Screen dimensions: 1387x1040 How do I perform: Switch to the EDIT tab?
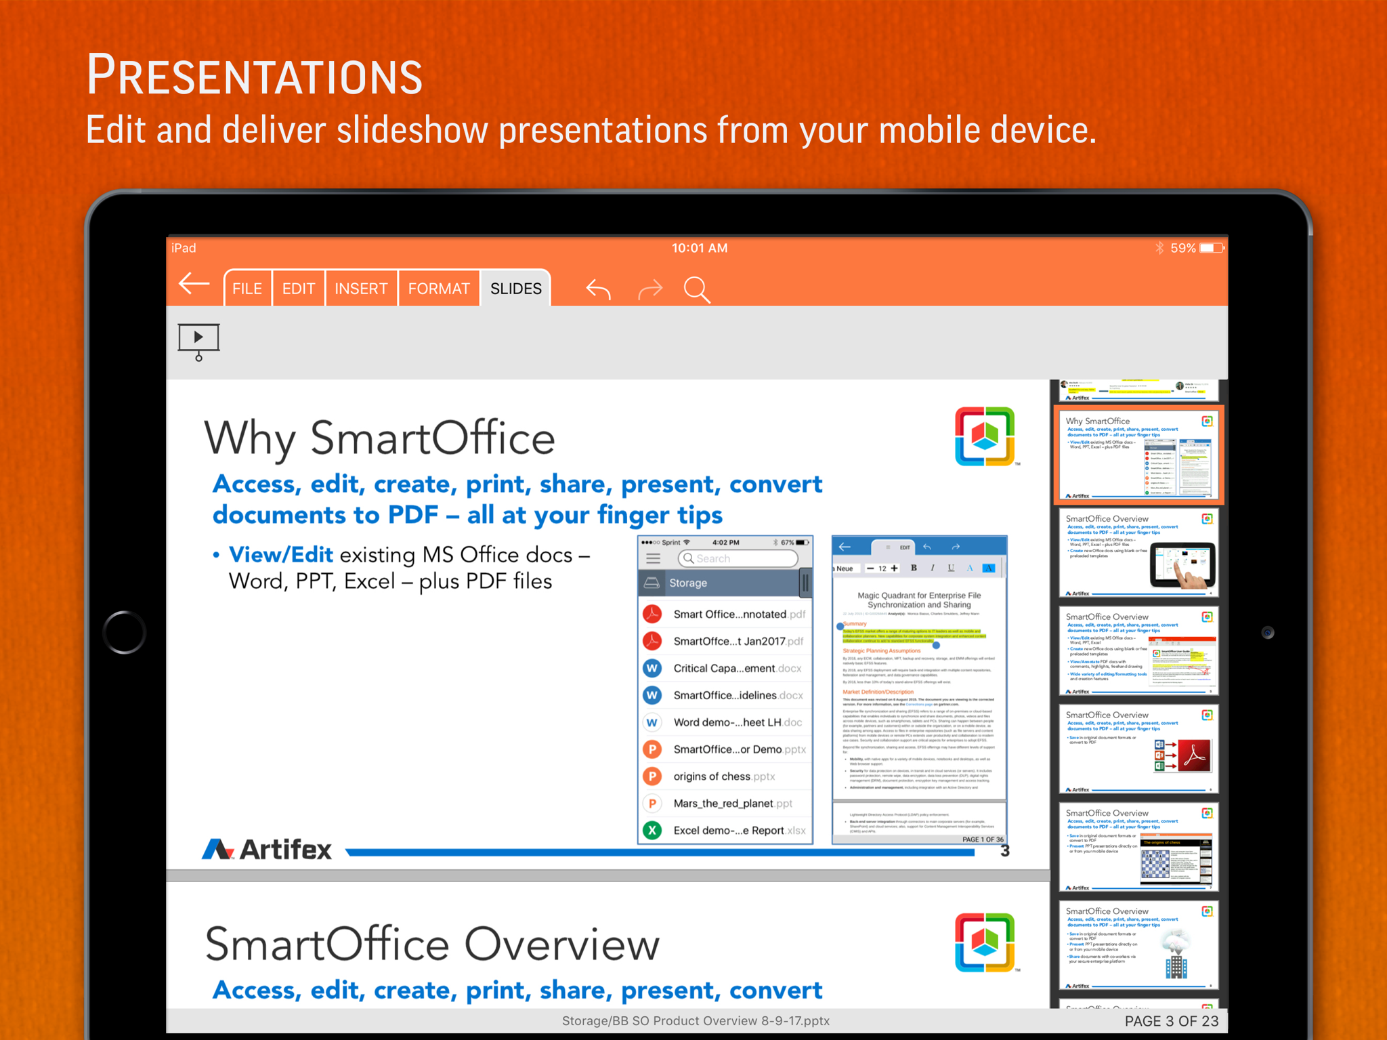(299, 289)
